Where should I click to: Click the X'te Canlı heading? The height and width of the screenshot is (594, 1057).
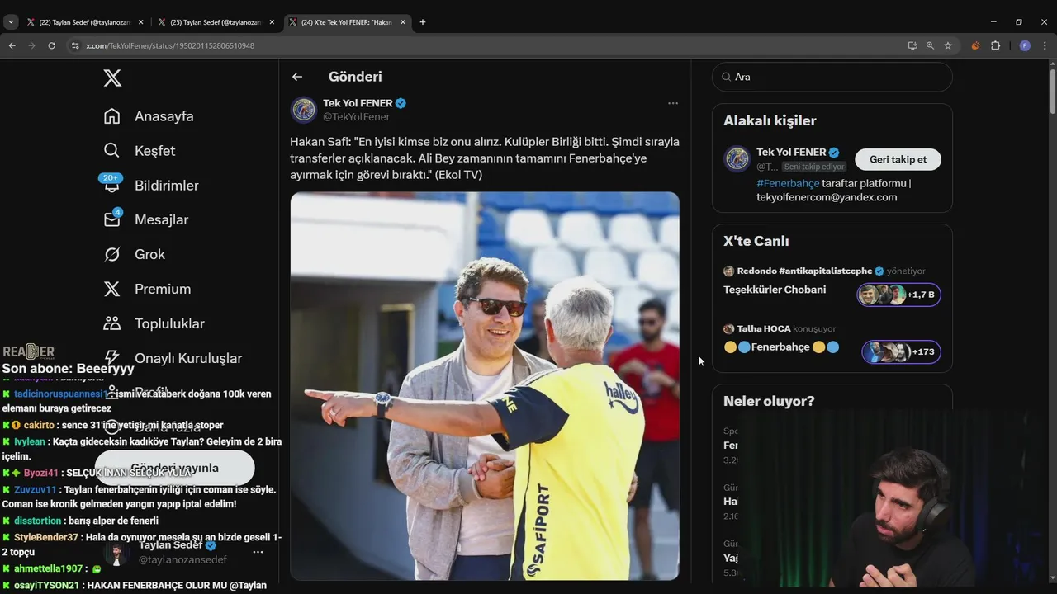click(x=756, y=241)
